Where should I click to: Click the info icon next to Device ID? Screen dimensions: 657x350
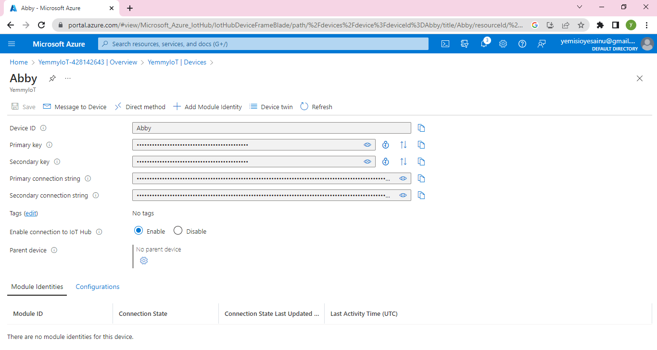43,128
